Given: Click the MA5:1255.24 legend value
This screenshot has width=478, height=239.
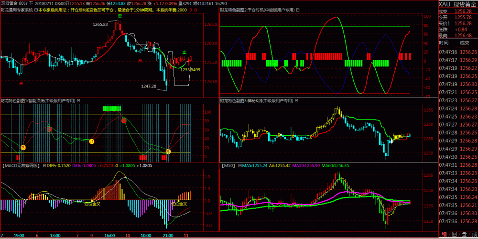Looking at the screenshot, I should (255, 166).
